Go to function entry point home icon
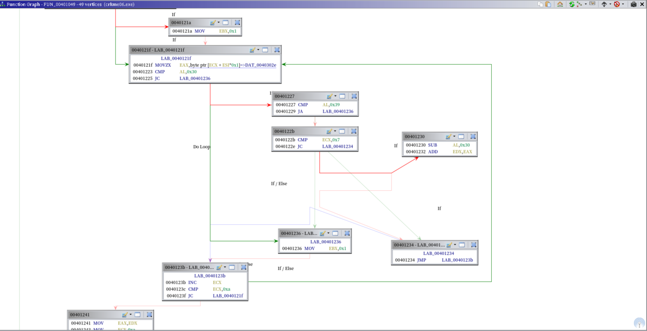This screenshot has height=331, width=647. pos(560,4)
